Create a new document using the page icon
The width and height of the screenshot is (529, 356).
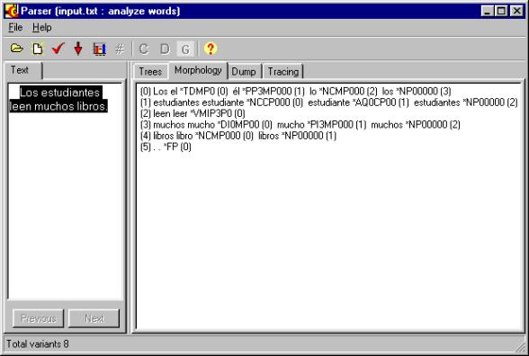coord(37,49)
